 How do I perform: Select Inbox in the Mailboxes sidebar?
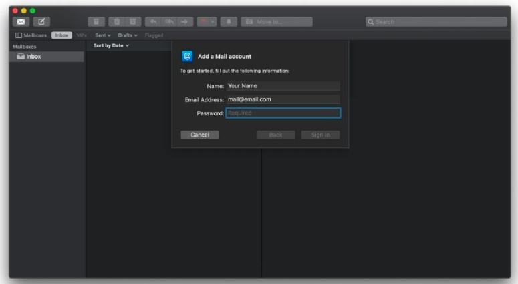(x=33, y=57)
